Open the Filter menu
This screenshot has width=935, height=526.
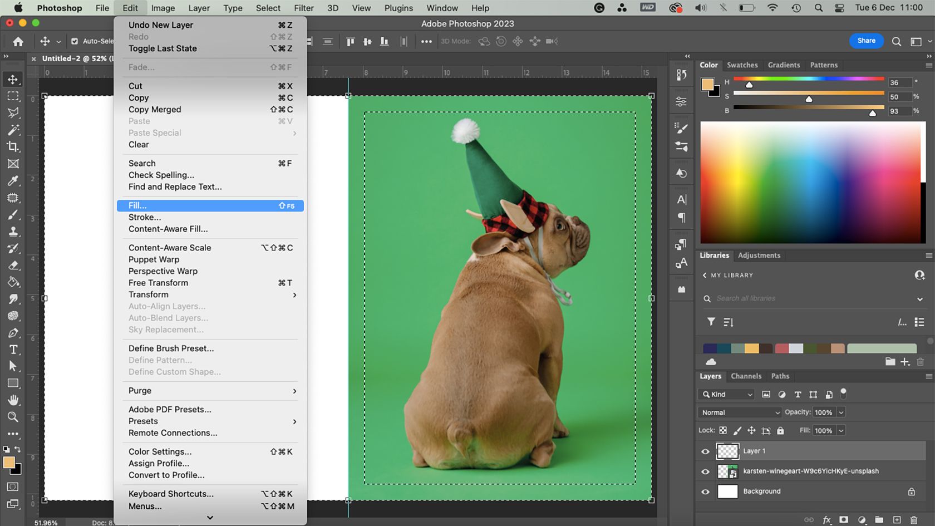304,8
